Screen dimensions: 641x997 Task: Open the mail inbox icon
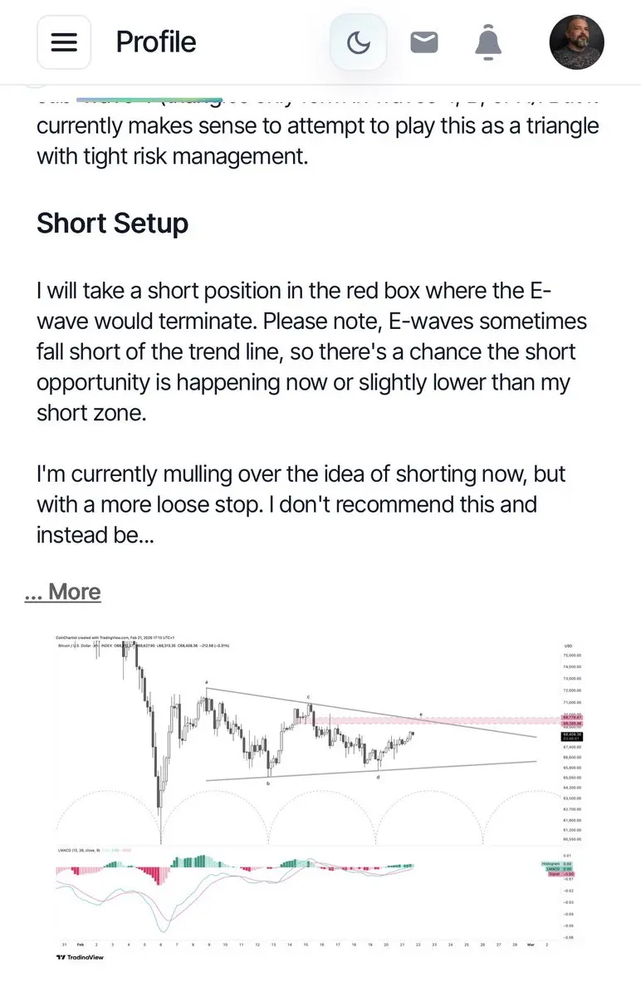(424, 42)
